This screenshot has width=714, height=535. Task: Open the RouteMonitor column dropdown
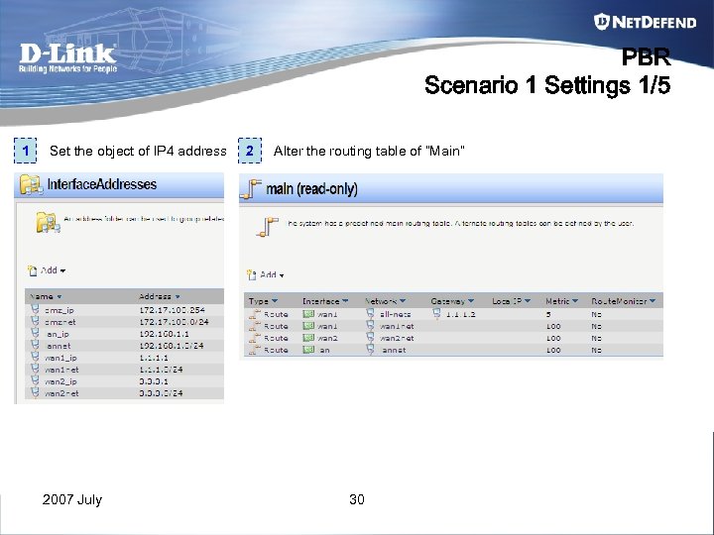click(653, 301)
